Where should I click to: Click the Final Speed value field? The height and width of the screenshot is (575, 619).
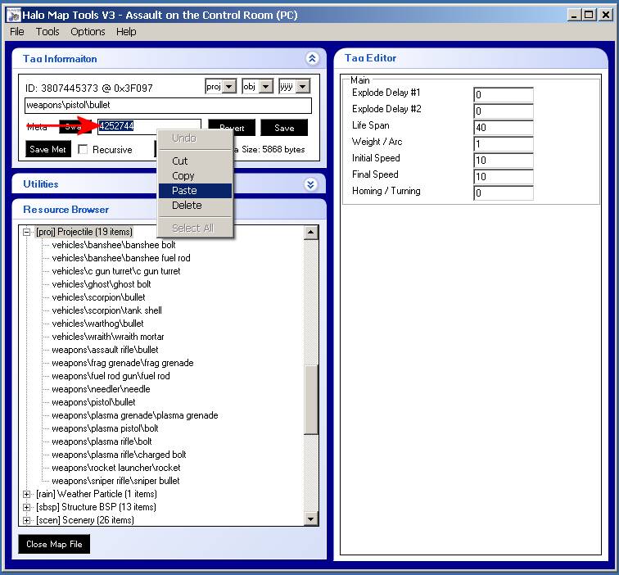click(504, 177)
